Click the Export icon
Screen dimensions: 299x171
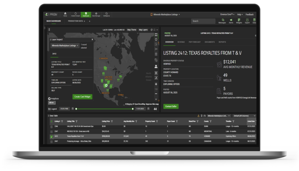coord(247,20)
